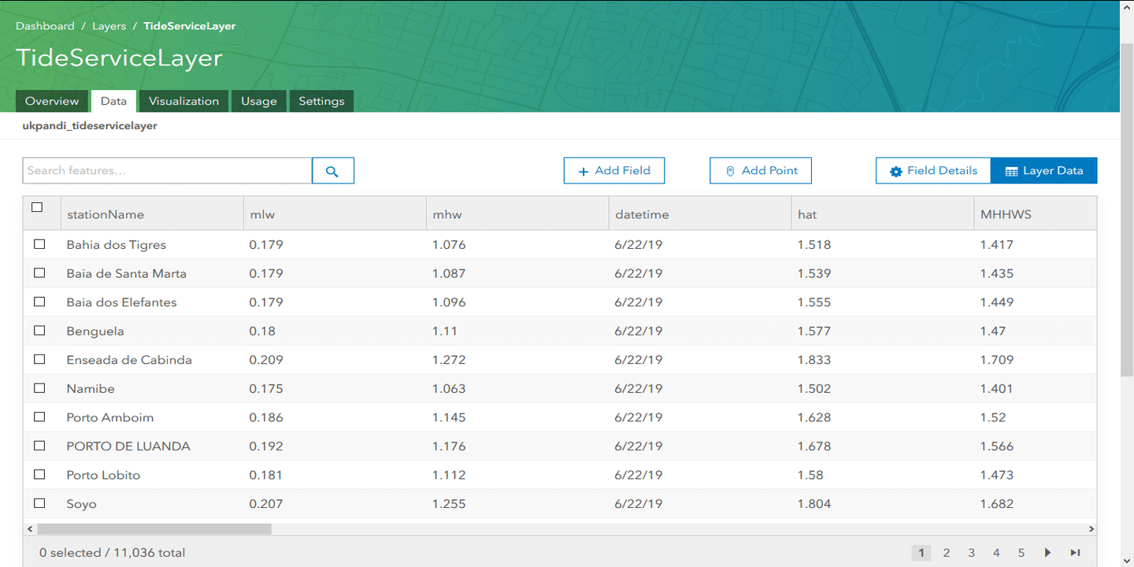Open the Usage tab

coord(259,101)
